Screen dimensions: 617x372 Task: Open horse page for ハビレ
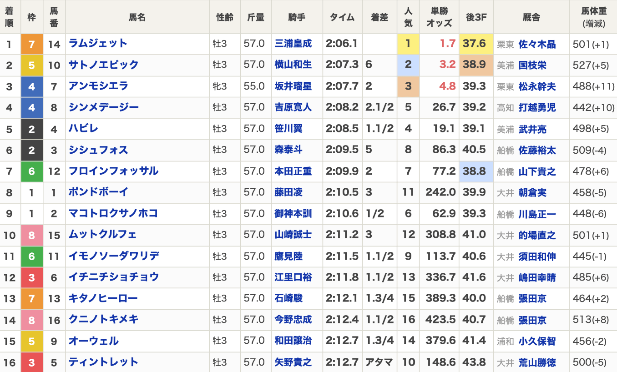coord(83,129)
